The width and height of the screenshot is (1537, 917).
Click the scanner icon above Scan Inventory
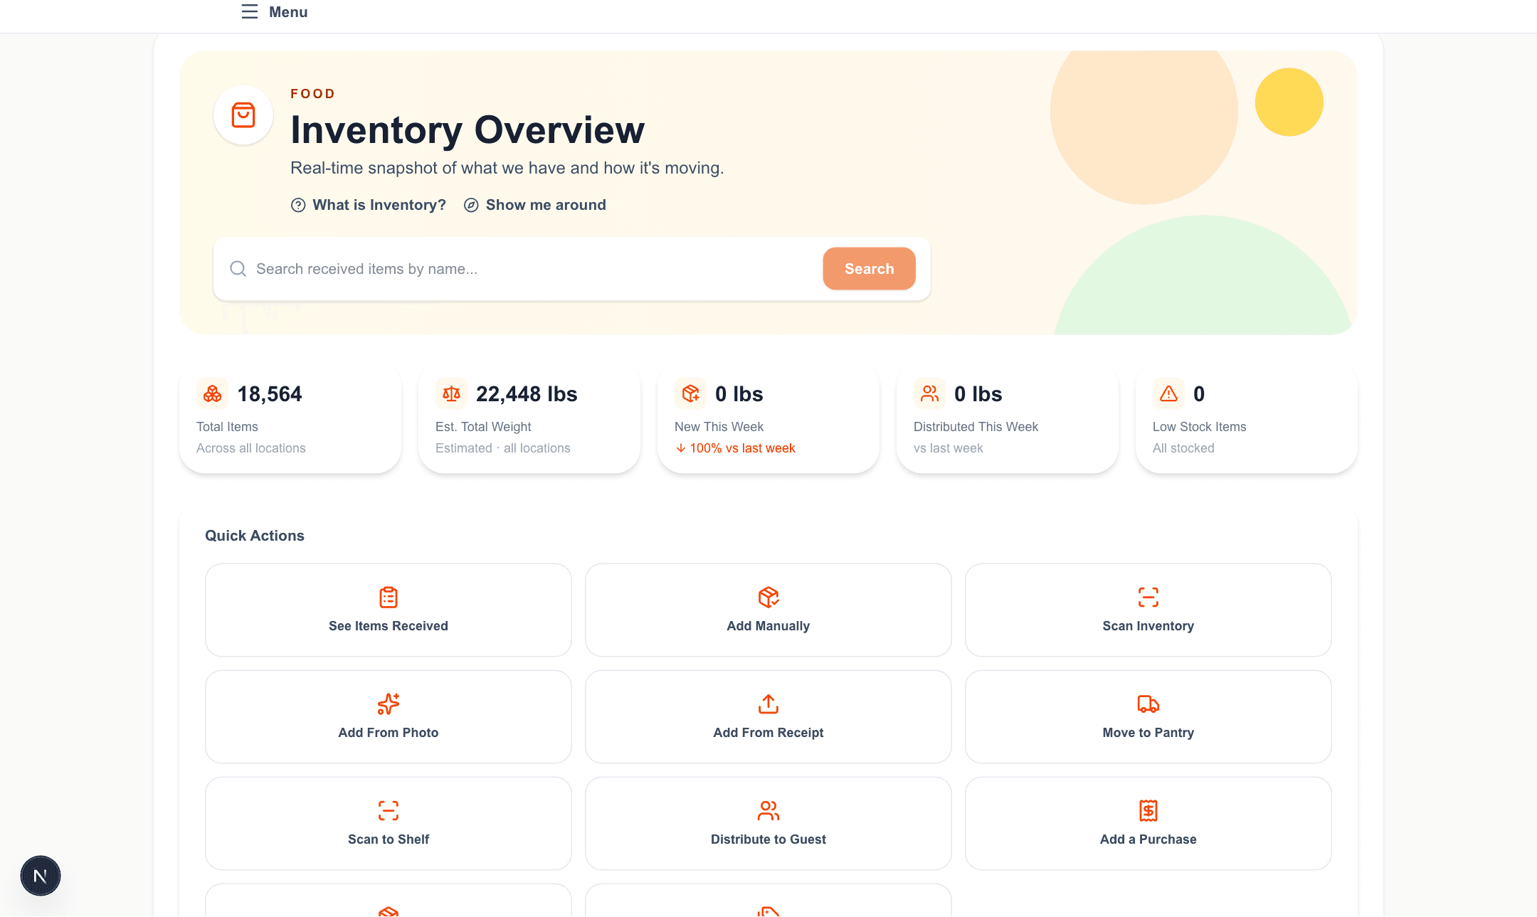[x=1148, y=597]
